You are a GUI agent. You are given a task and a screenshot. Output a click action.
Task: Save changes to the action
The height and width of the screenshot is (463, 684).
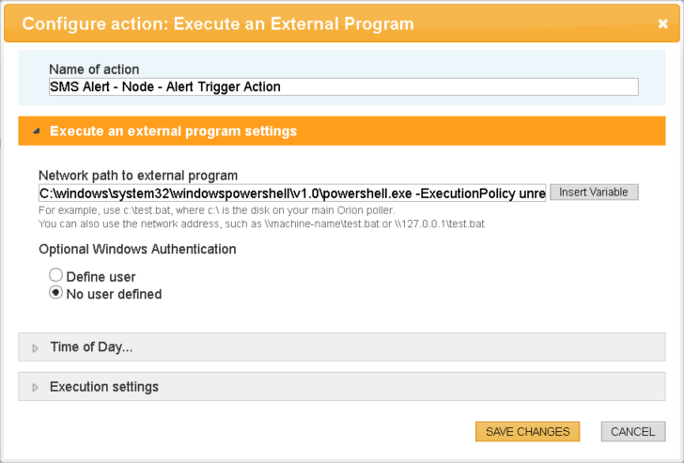pos(527,431)
